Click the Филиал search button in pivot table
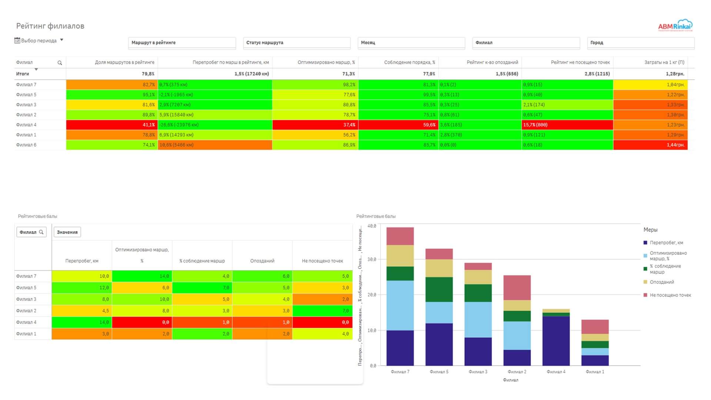The width and height of the screenshot is (711, 400). click(x=31, y=232)
